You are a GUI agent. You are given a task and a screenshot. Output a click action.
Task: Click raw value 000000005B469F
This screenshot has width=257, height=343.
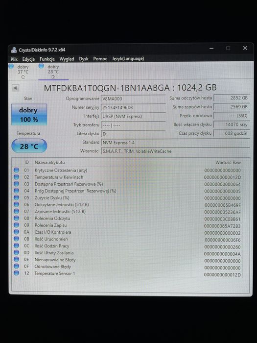pyautogui.click(x=222, y=205)
